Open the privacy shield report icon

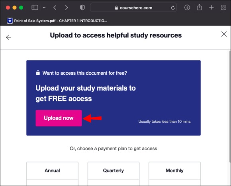point(82,8)
